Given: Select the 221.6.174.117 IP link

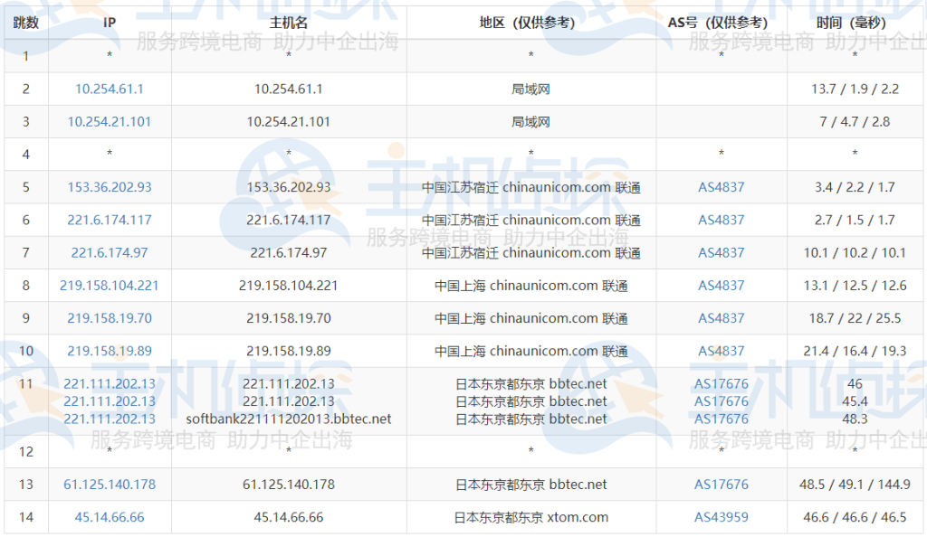Looking at the screenshot, I should pyautogui.click(x=110, y=220).
